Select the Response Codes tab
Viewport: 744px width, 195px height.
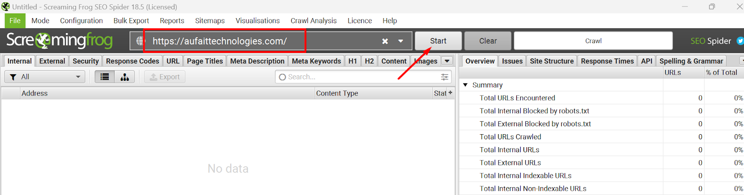pos(133,61)
